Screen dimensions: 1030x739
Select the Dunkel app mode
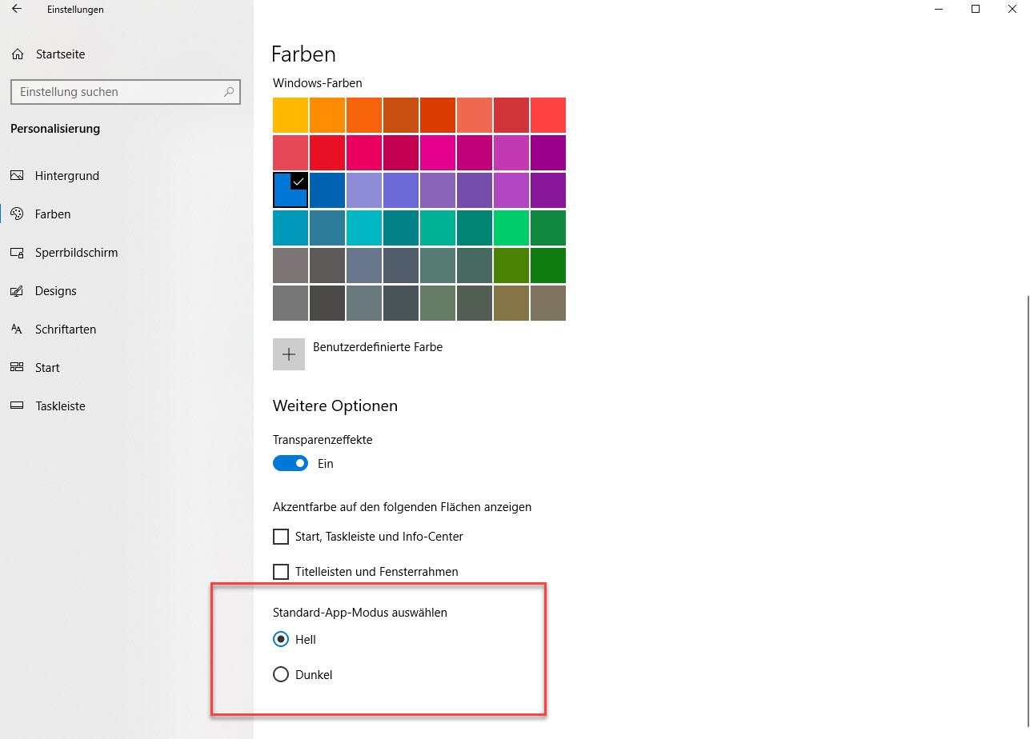point(281,675)
